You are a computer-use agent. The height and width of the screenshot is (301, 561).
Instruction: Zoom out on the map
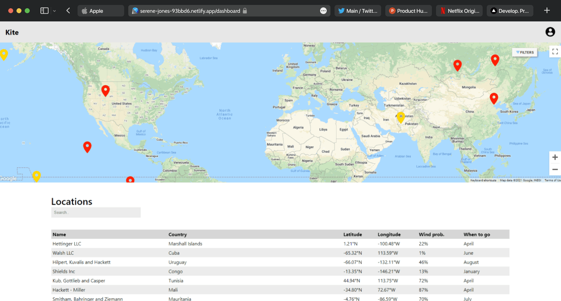[x=555, y=169]
